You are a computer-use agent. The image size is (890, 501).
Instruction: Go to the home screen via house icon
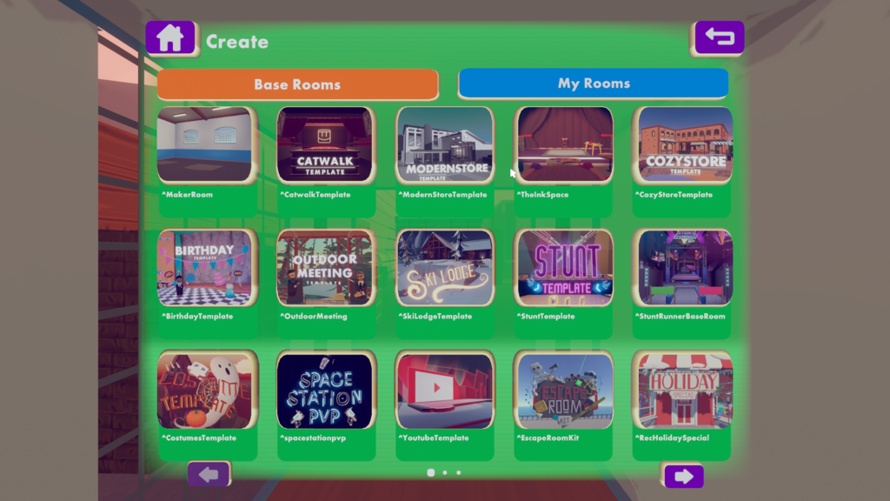click(170, 38)
